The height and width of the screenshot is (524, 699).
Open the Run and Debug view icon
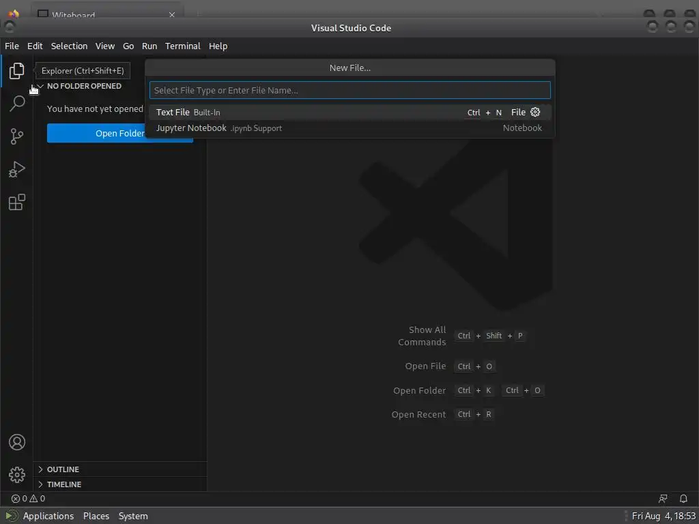(x=16, y=169)
